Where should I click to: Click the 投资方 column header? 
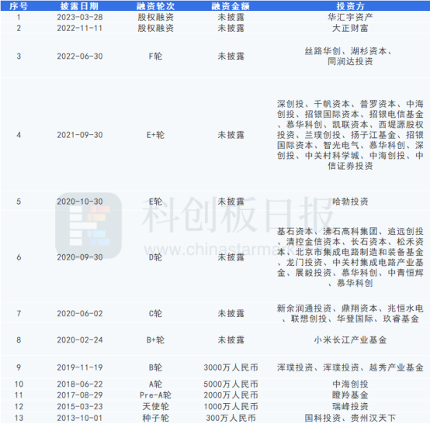[350, 6]
